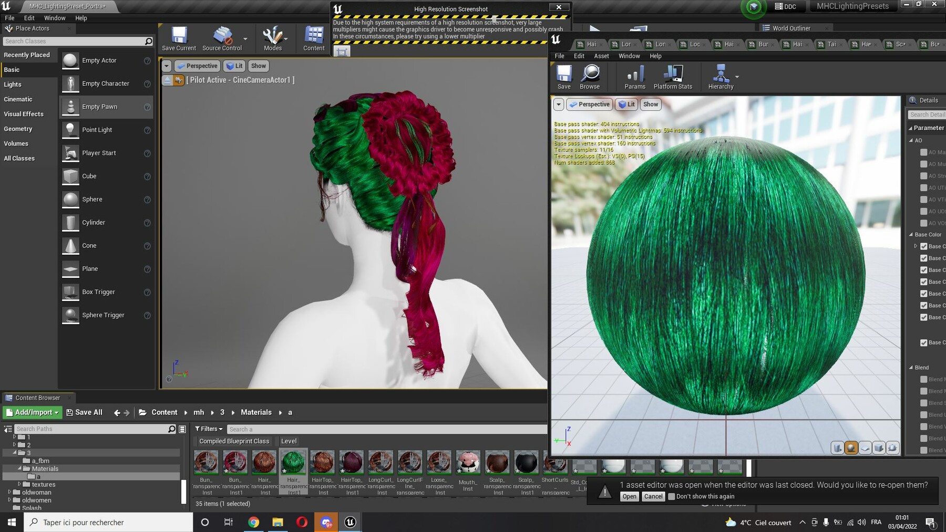Open material preview viewport options dropdown arrow
The width and height of the screenshot is (946, 532).
point(559,105)
